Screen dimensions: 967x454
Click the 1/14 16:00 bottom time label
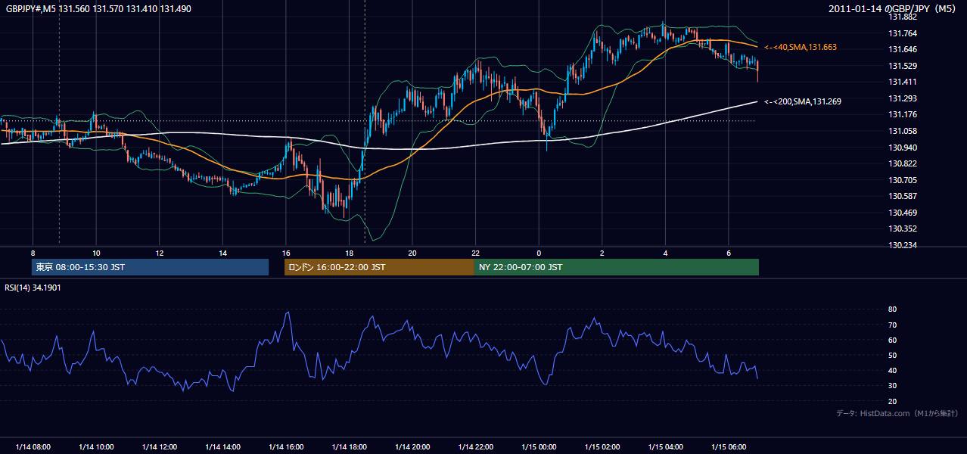[x=286, y=447]
